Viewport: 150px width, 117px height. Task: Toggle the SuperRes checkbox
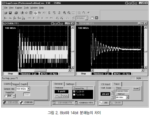click(x=6, y=96)
